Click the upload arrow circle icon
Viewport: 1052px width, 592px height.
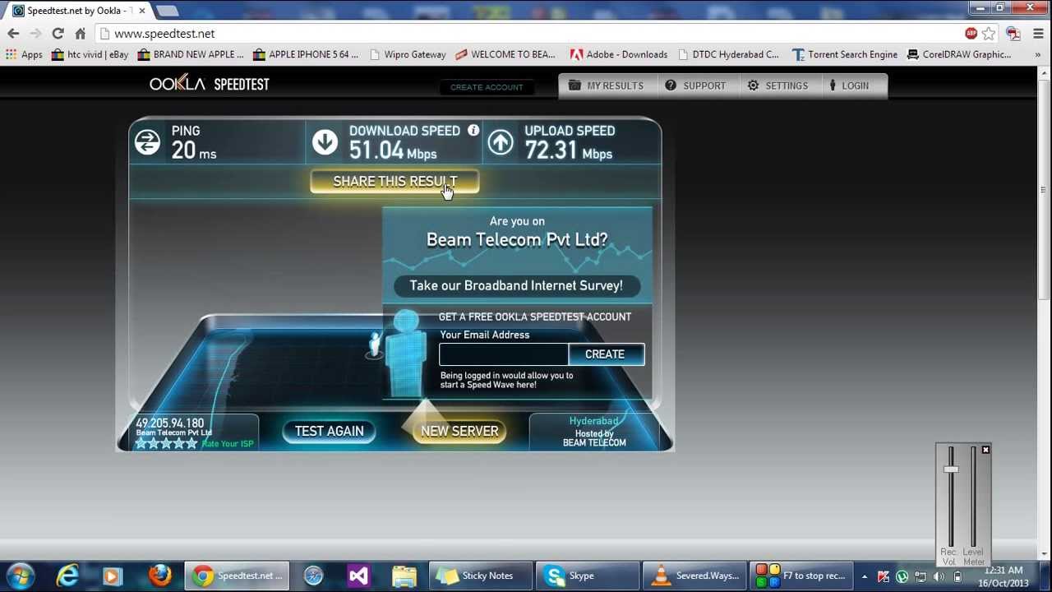tap(501, 142)
